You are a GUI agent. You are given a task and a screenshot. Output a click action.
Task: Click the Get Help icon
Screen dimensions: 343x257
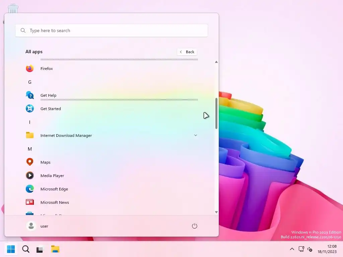(x=30, y=95)
